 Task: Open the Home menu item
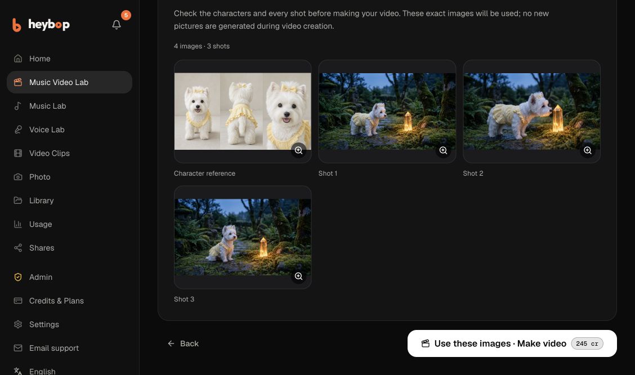tap(70, 59)
